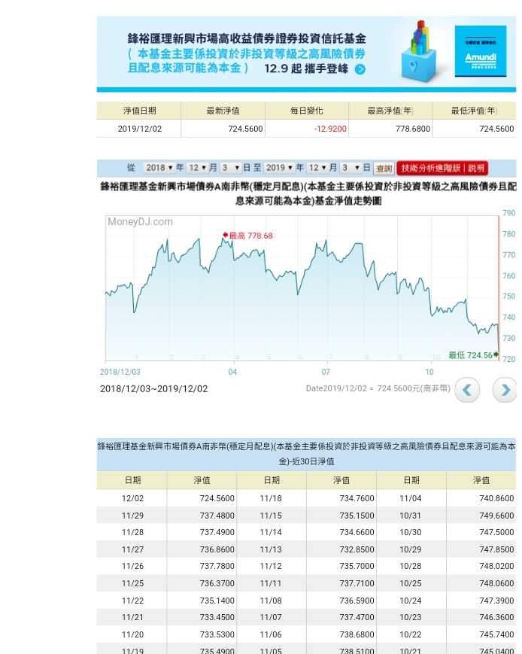Click the 11/28 date cell
Screen dimensions: 522x654
(x=132, y=532)
